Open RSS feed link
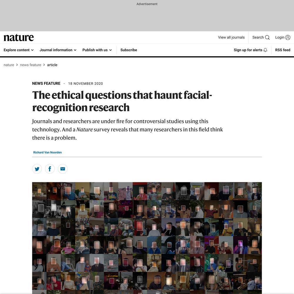This screenshot has width=294, height=294. [283, 50]
